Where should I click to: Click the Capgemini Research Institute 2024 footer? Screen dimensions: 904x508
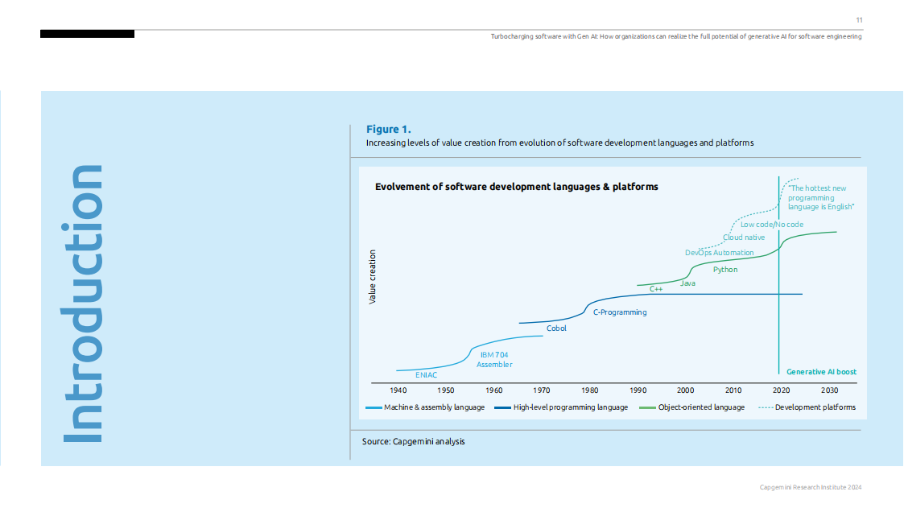coord(809,486)
